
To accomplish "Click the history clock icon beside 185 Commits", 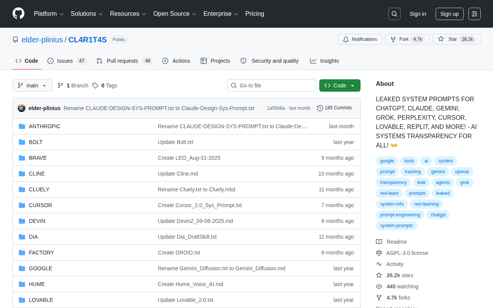I will (320, 108).
